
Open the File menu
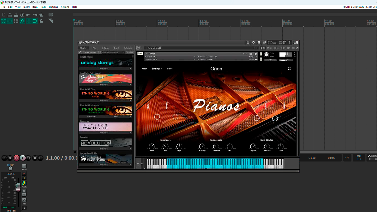click(x=3, y=7)
